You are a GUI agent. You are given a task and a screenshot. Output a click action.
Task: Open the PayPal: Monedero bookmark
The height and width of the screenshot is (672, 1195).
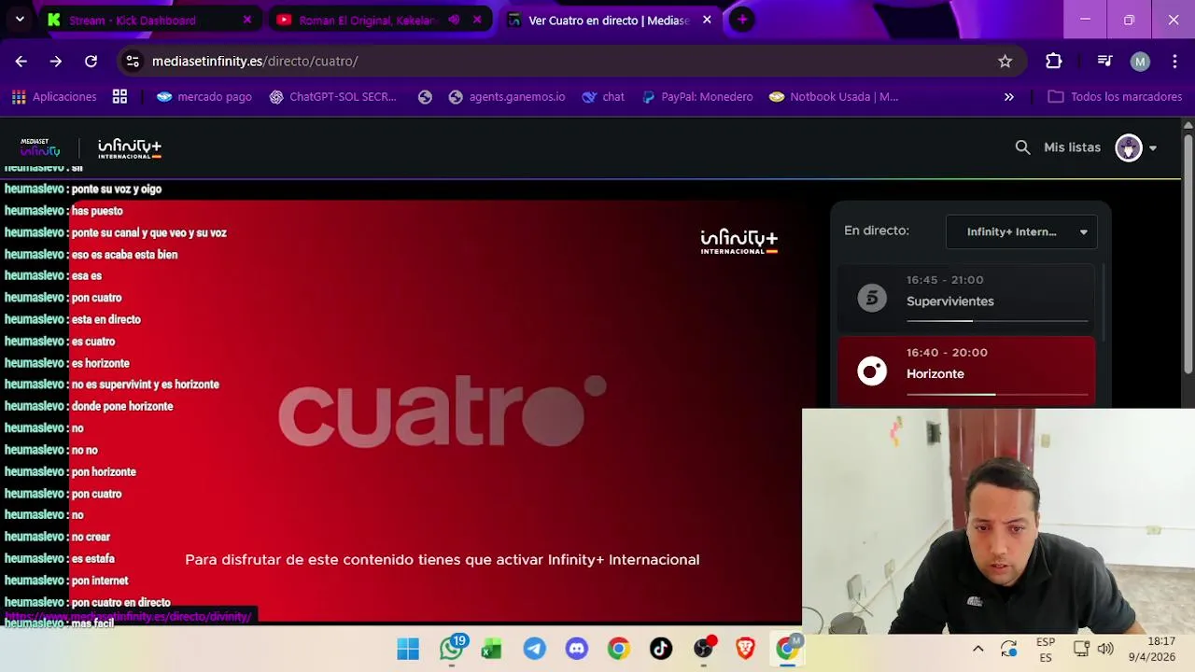pyautogui.click(x=697, y=96)
